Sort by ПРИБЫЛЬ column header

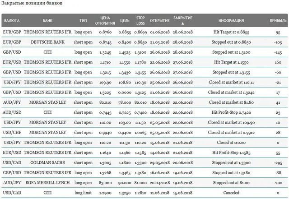[x=278, y=20]
